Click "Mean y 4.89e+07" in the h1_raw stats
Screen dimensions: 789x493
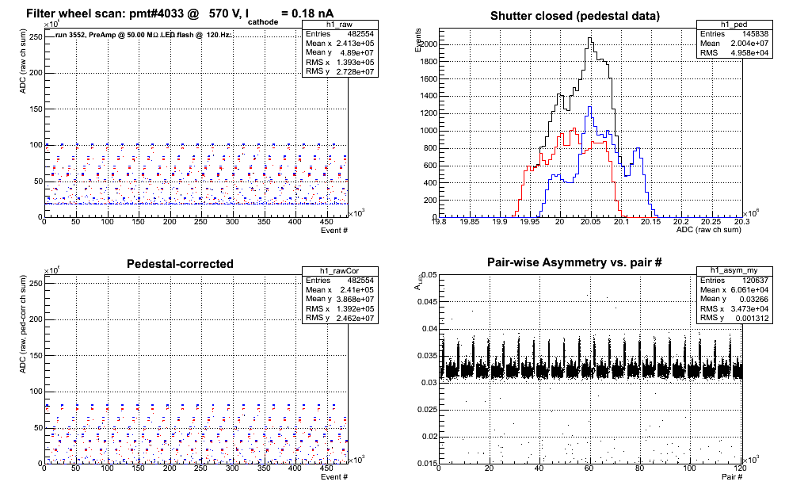pos(340,52)
